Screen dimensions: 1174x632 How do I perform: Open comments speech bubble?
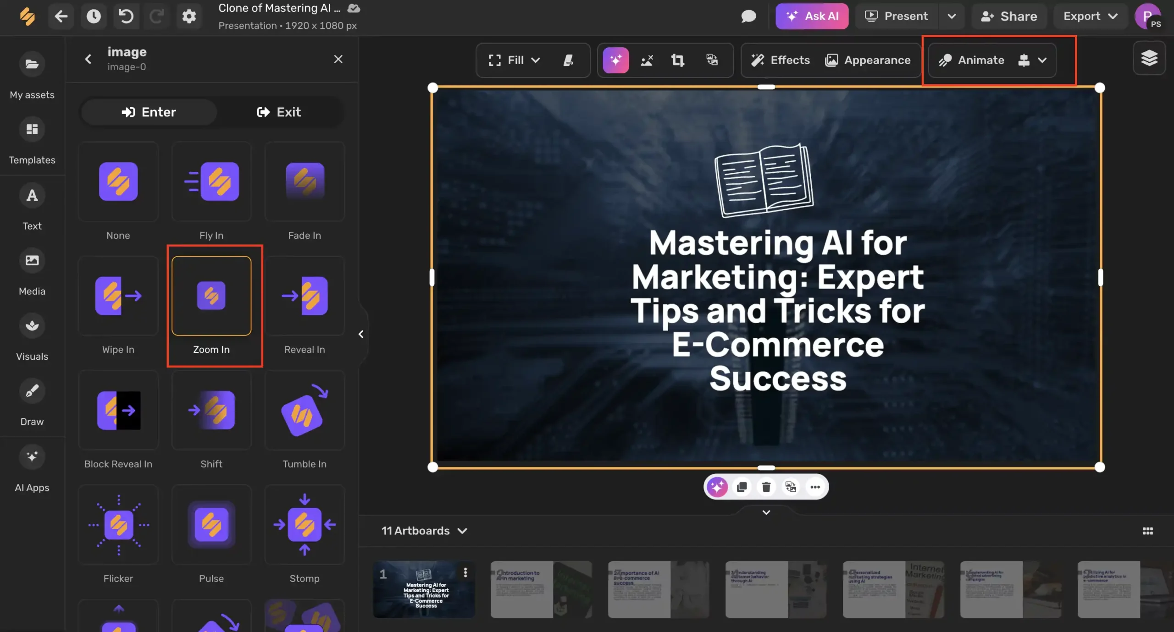coord(748,16)
